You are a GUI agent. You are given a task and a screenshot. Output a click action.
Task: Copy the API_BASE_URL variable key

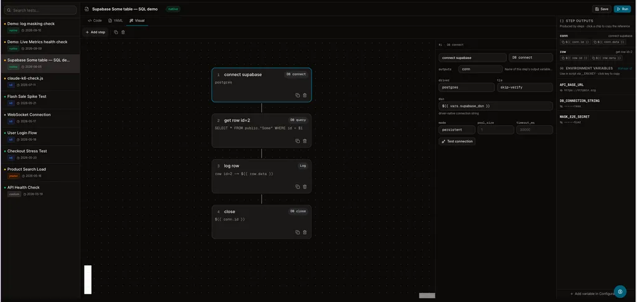572,85
